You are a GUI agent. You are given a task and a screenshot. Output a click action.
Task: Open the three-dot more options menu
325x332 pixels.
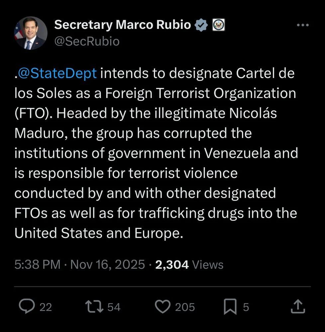click(x=302, y=25)
